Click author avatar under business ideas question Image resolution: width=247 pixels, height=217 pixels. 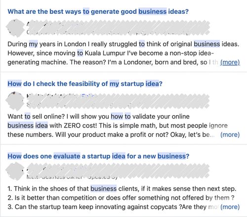(x=15, y=28)
